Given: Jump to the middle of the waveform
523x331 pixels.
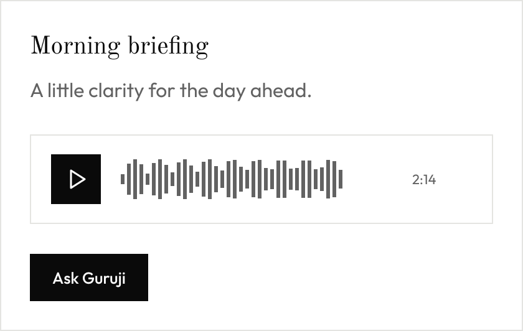Looking at the screenshot, I should (232, 179).
